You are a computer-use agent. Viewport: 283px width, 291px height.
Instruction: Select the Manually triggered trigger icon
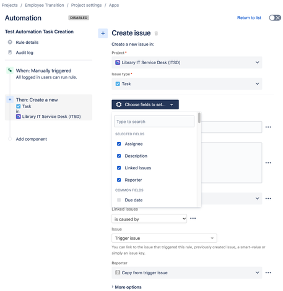(x=10, y=70)
